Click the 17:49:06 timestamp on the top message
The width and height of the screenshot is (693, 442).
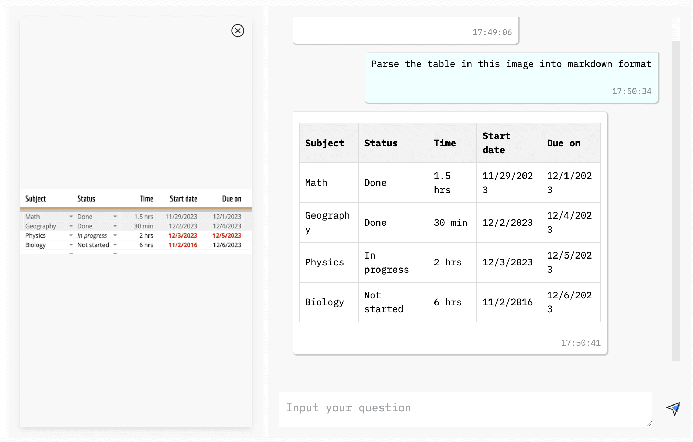click(x=492, y=32)
